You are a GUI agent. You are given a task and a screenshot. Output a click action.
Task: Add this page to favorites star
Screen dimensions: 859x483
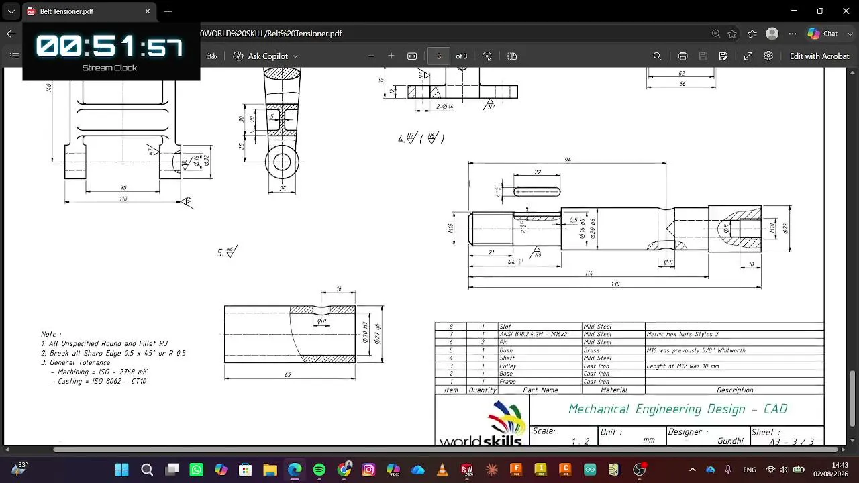click(732, 34)
